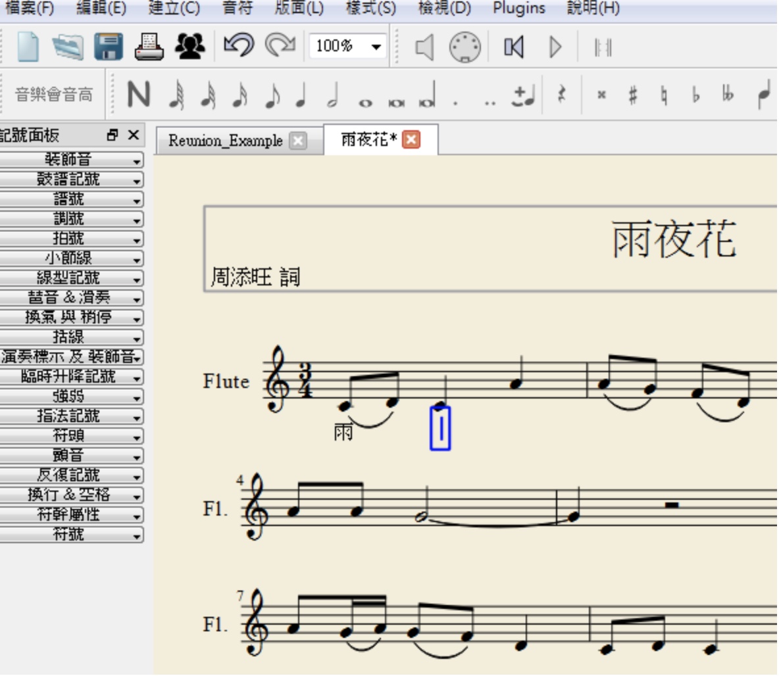
Task: Apply a natural accidental
Action: click(x=664, y=95)
